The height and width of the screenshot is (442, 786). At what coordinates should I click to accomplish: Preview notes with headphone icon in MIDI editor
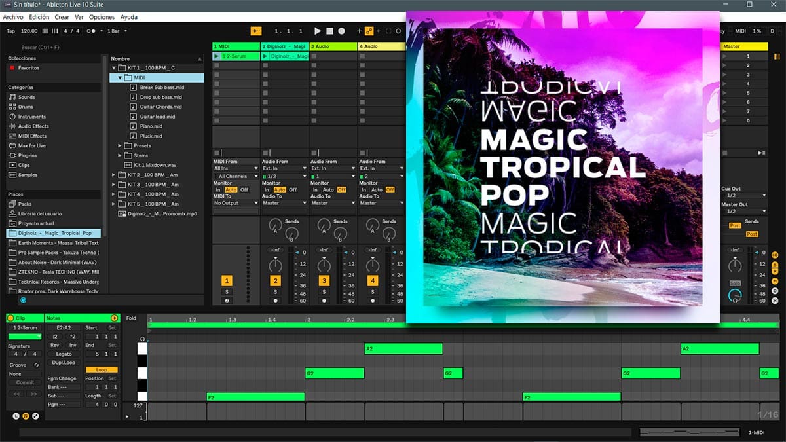[x=143, y=339]
